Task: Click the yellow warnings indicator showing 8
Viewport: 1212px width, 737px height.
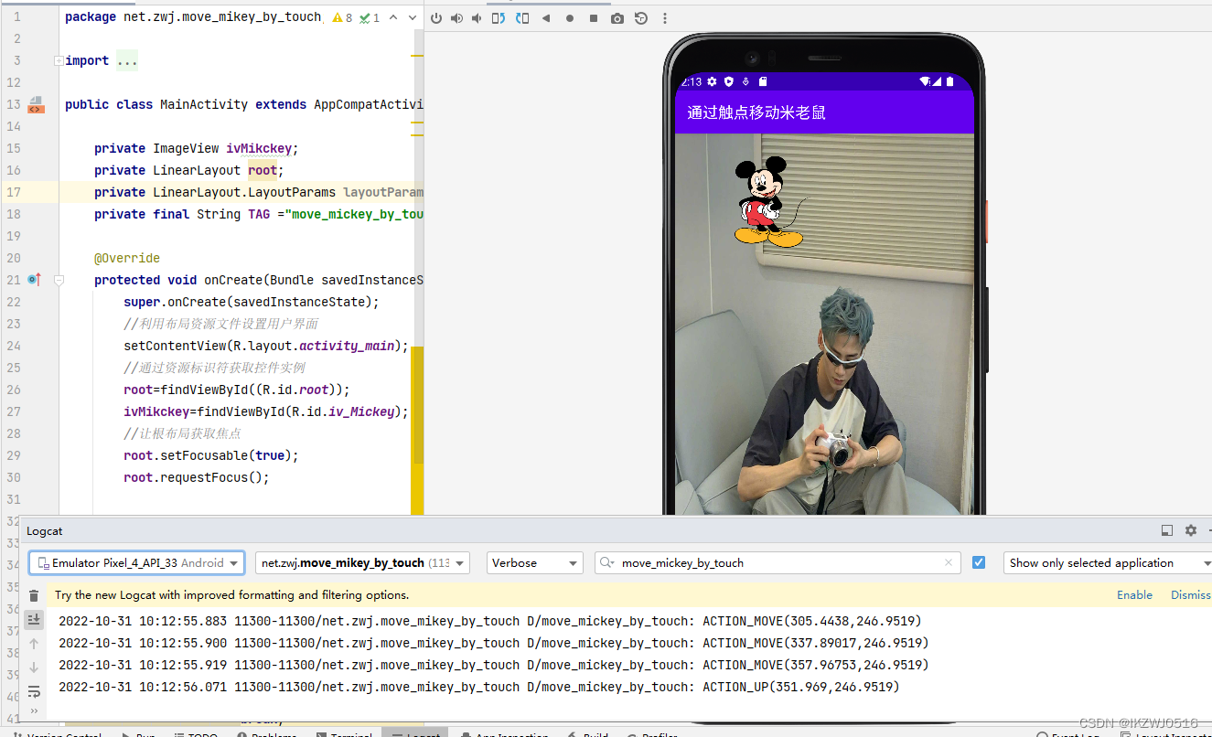Action: (x=342, y=17)
